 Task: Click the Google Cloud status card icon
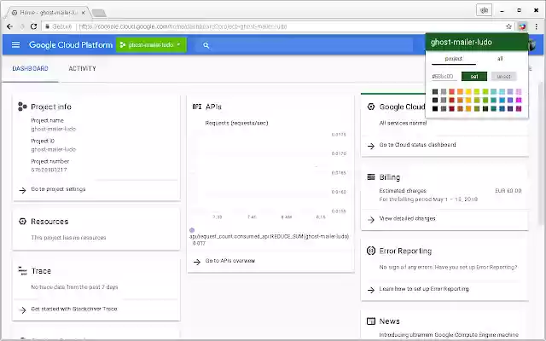point(371,107)
